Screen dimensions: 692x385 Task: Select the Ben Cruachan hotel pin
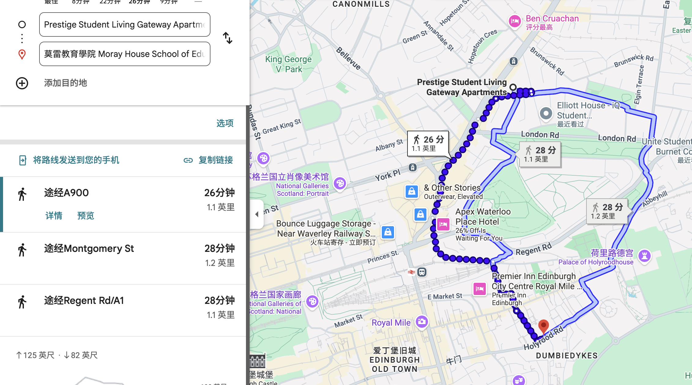pyautogui.click(x=515, y=21)
